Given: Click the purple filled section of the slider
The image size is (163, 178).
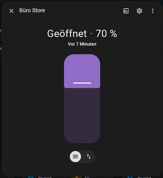Looking at the screenshot, I should point(82,71).
